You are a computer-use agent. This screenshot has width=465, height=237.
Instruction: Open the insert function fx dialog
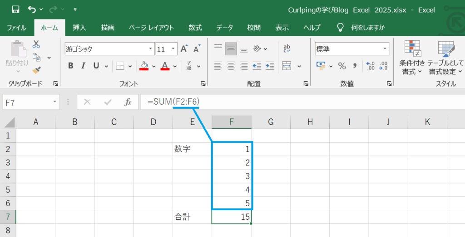tap(128, 102)
